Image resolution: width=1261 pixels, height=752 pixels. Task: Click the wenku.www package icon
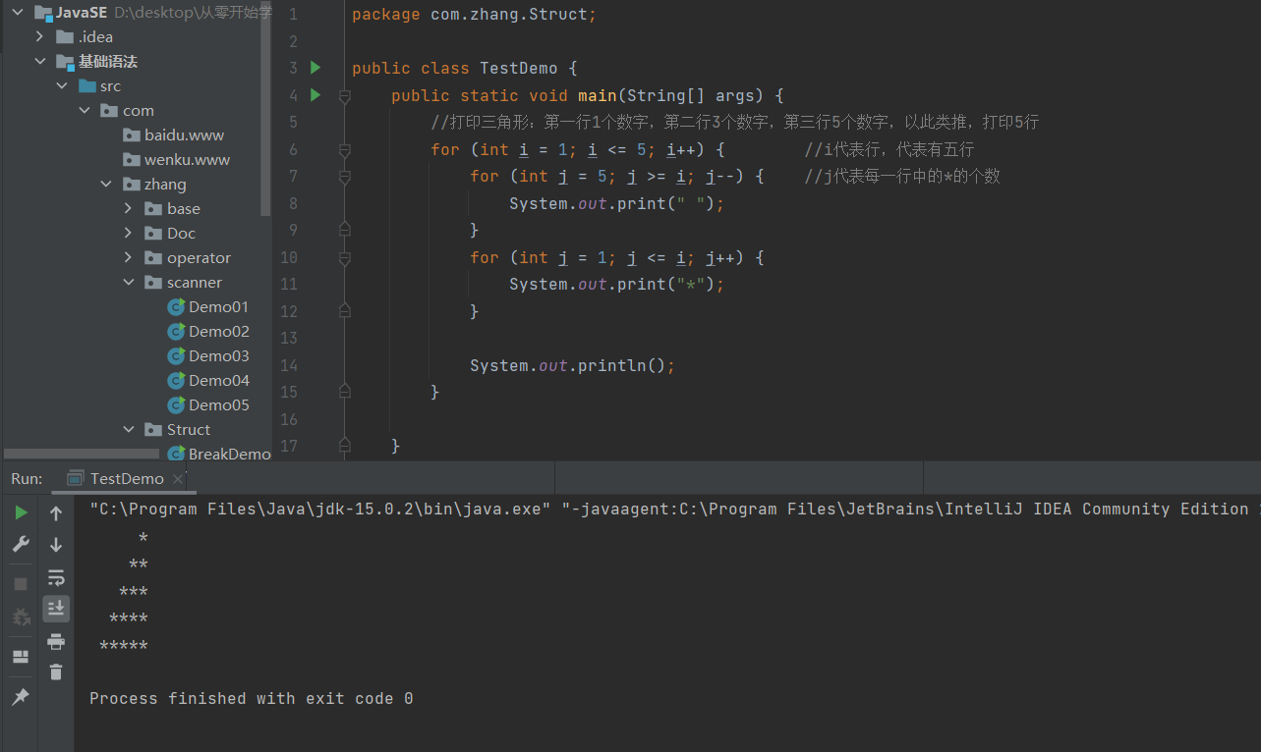coord(132,159)
